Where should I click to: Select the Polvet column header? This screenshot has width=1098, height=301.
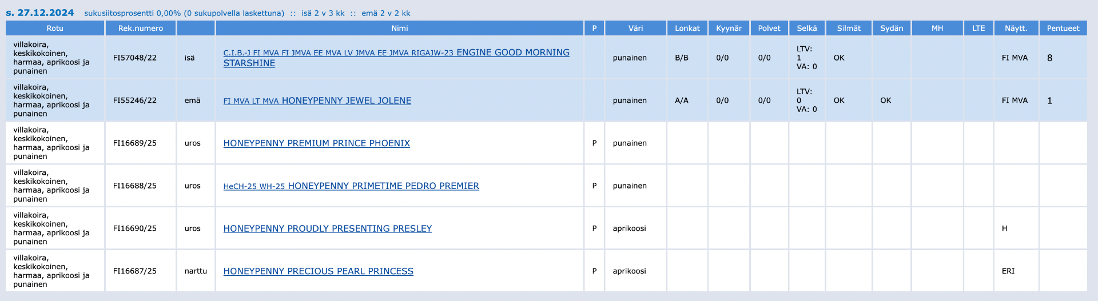coord(769,28)
